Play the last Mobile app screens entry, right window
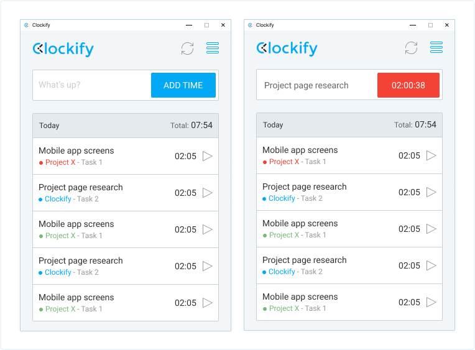The width and height of the screenshot is (475, 350). pos(431,302)
